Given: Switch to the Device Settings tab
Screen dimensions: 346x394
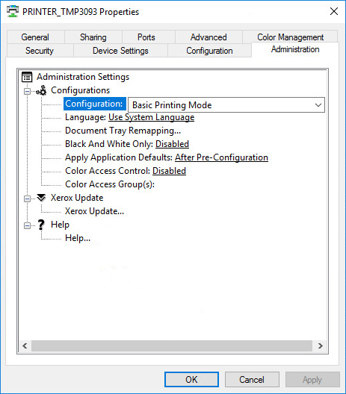Looking at the screenshot, I should point(120,51).
